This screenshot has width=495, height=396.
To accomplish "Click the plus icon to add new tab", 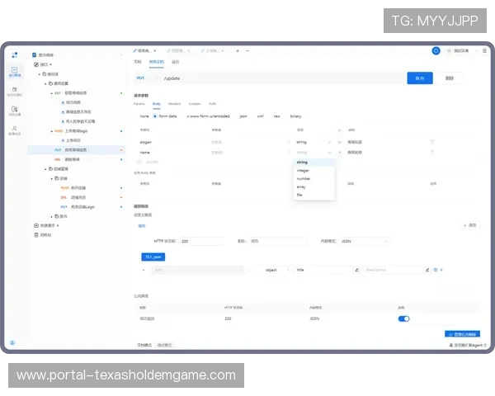I will (238, 51).
